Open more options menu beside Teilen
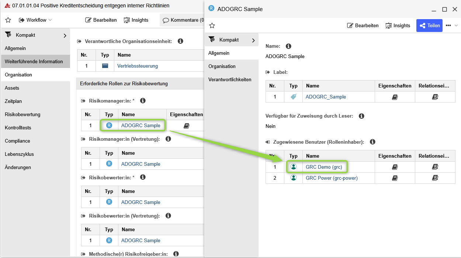The height and width of the screenshot is (258, 461). [x=448, y=26]
